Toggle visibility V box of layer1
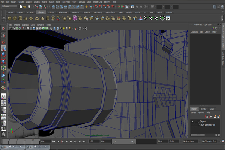This screenshot has height=150, width=225. pos(193,121)
